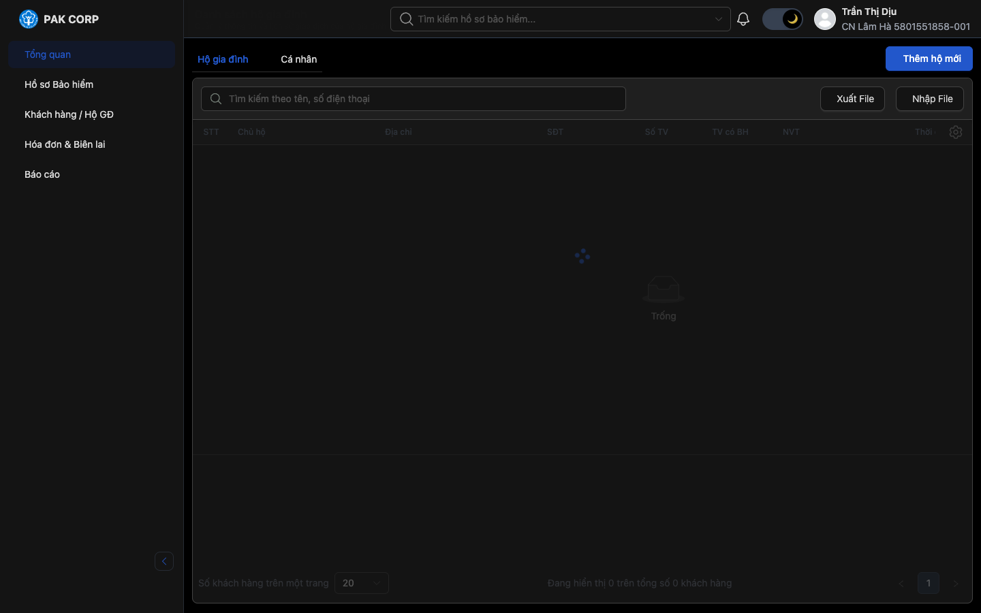Select page 1 in pagination
The width and height of the screenshot is (981, 613).
tap(929, 583)
